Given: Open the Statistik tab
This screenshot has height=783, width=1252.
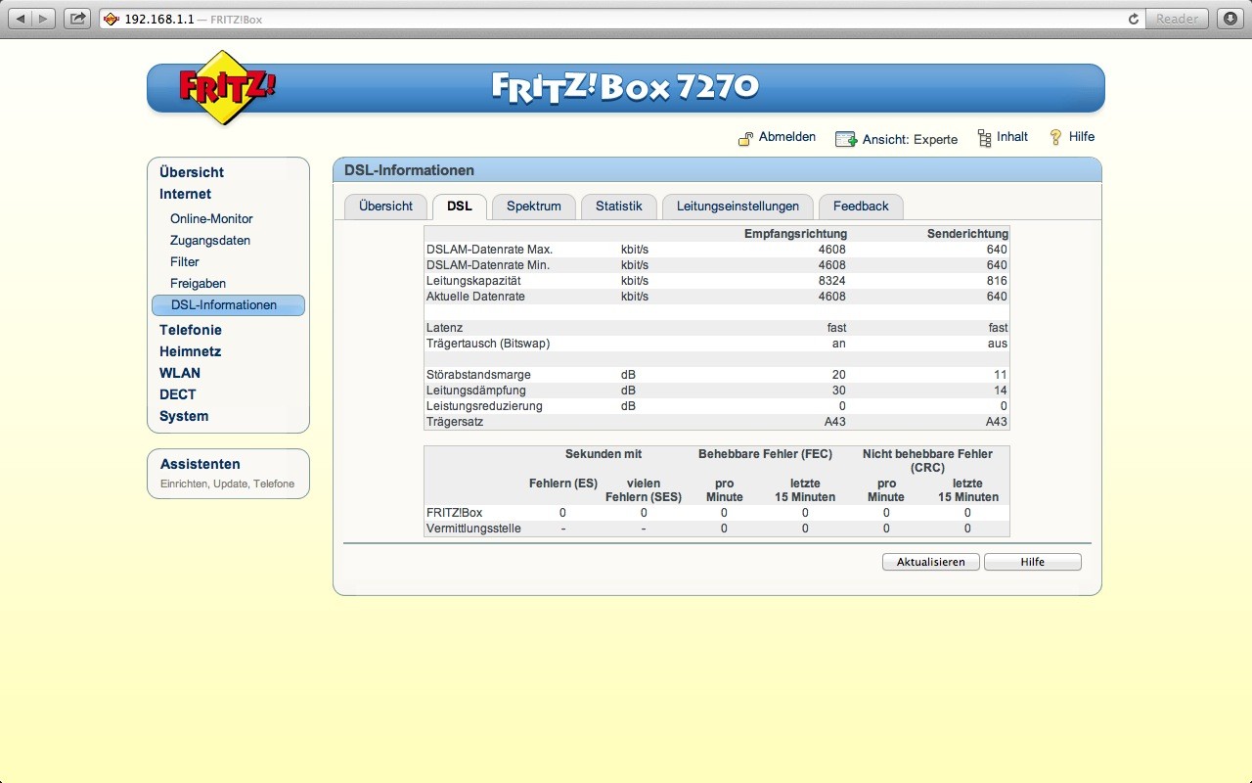Looking at the screenshot, I should (618, 207).
